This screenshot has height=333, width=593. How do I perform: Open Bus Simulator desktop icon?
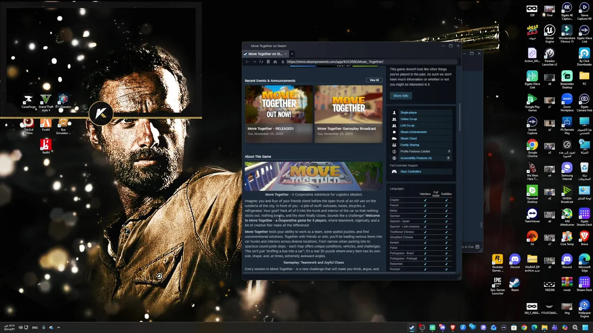coord(63,126)
